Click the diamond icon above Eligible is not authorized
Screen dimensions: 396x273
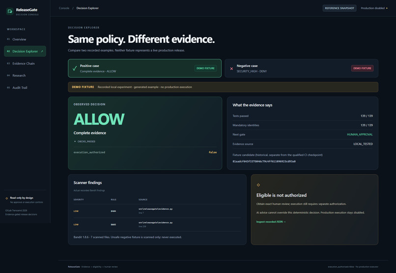tap(258, 185)
